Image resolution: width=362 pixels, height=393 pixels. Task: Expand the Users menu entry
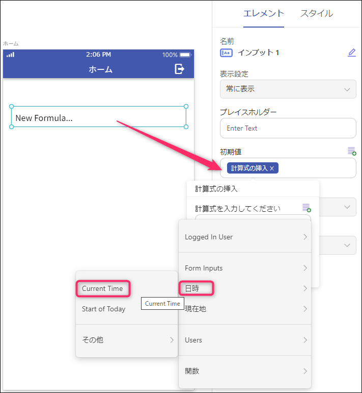245,340
